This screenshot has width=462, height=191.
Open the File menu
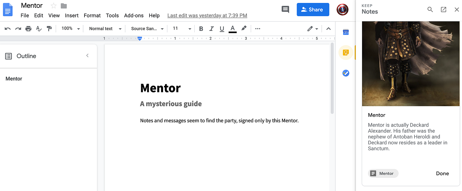tap(25, 15)
